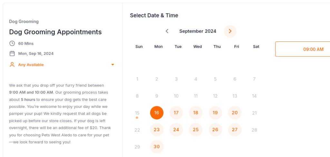This screenshot has height=157, width=330.
Task: Choose Monday September 30
Action: tap(157, 146)
